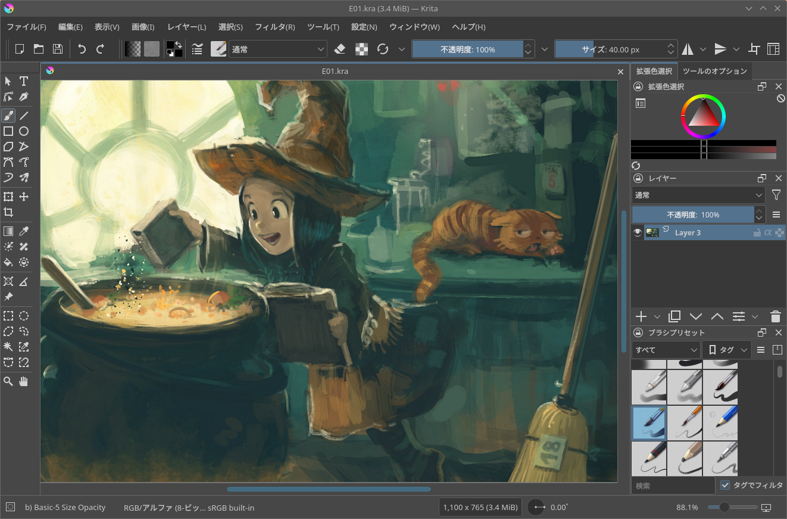Viewport: 787px width, 519px height.
Task: Open the フィルタ(R) menu
Action: (x=275, y=27)
